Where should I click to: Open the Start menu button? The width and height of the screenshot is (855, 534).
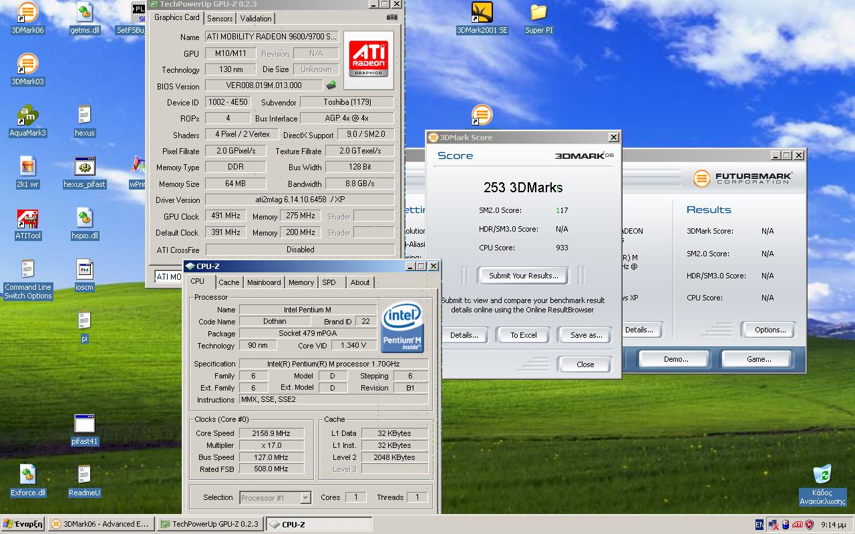click(23, 524)
